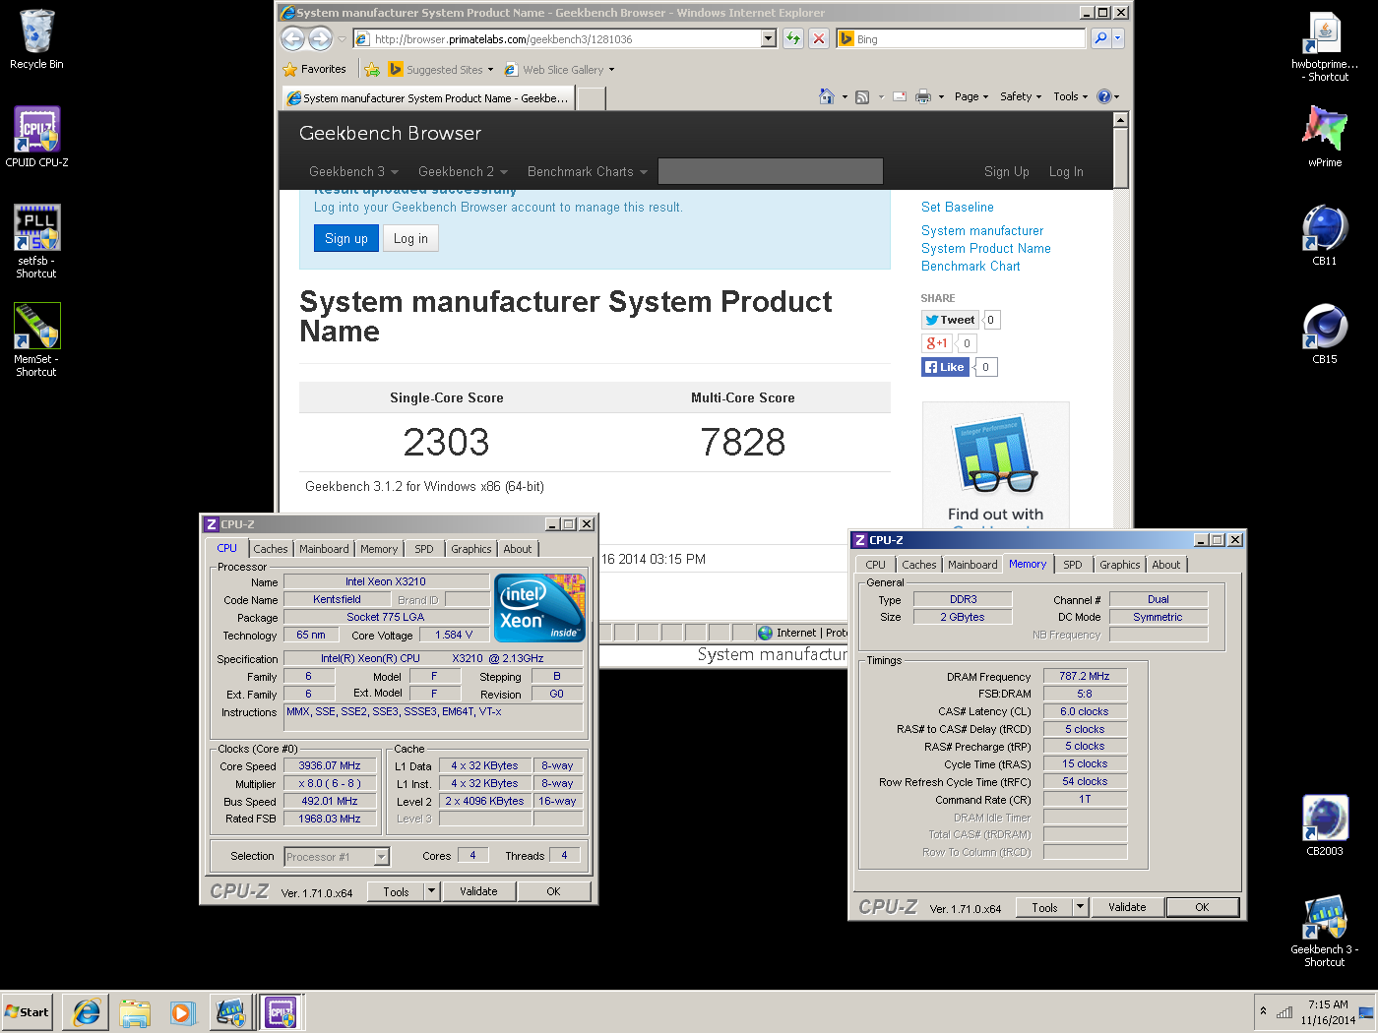This screenshot has height=1033, width=1378.
Task: Click the Help question mark icon in IE
Action: tap(1103, 96)
